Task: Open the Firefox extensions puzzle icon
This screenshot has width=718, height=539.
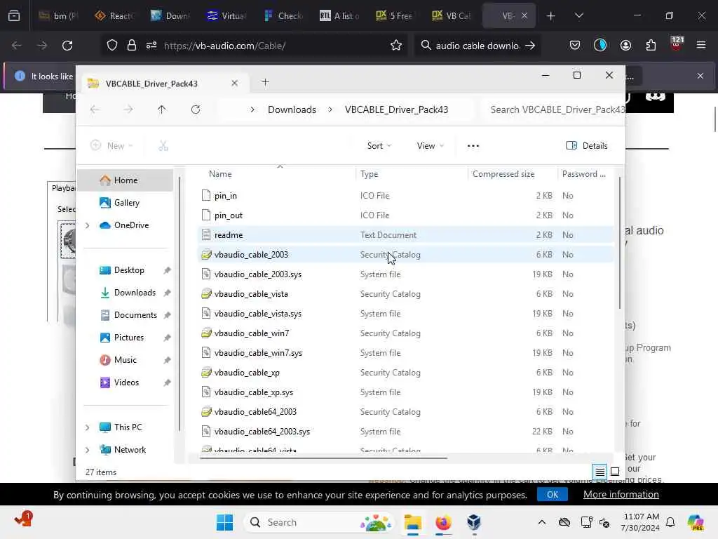Action: coord(651,46)
